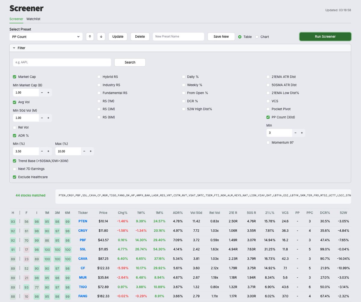Decrease Min 50d Vol using minus icon
Image resolution: width=361 pixels, height=302 pixels.
point(42,118)
